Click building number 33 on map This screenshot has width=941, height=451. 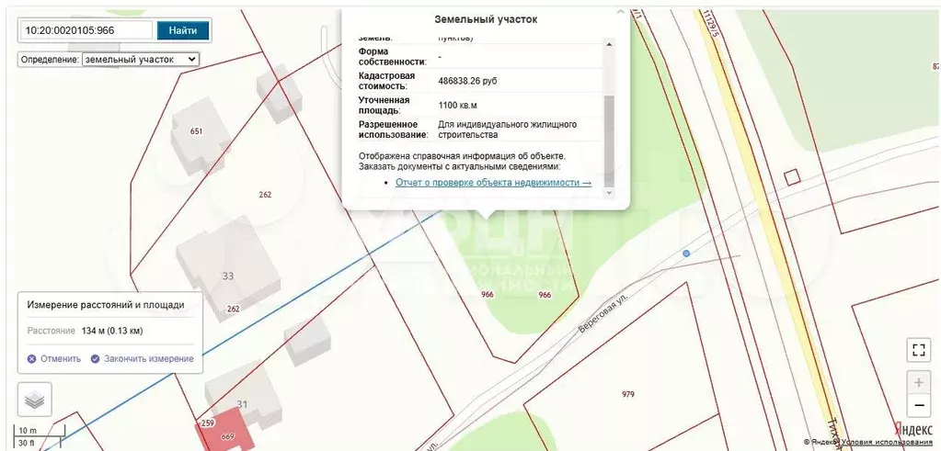pyautogui.click(x=228, y=276)
